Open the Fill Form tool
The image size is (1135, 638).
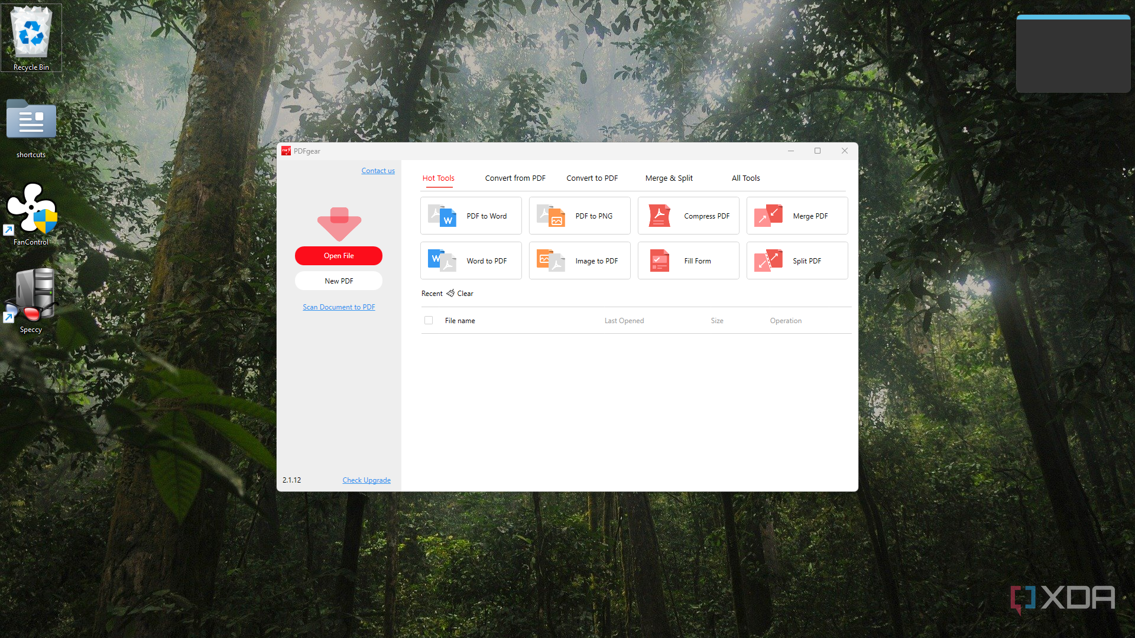[689, 261]
